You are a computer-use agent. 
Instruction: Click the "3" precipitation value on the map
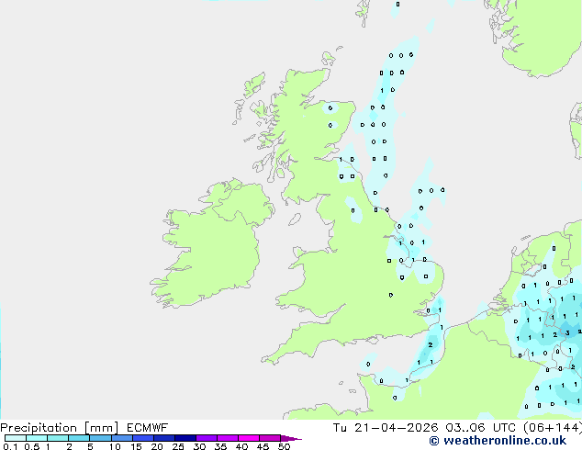[567, 333]
